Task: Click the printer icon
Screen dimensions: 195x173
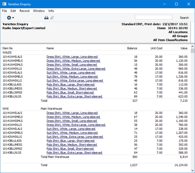Action: pos(46,18)
